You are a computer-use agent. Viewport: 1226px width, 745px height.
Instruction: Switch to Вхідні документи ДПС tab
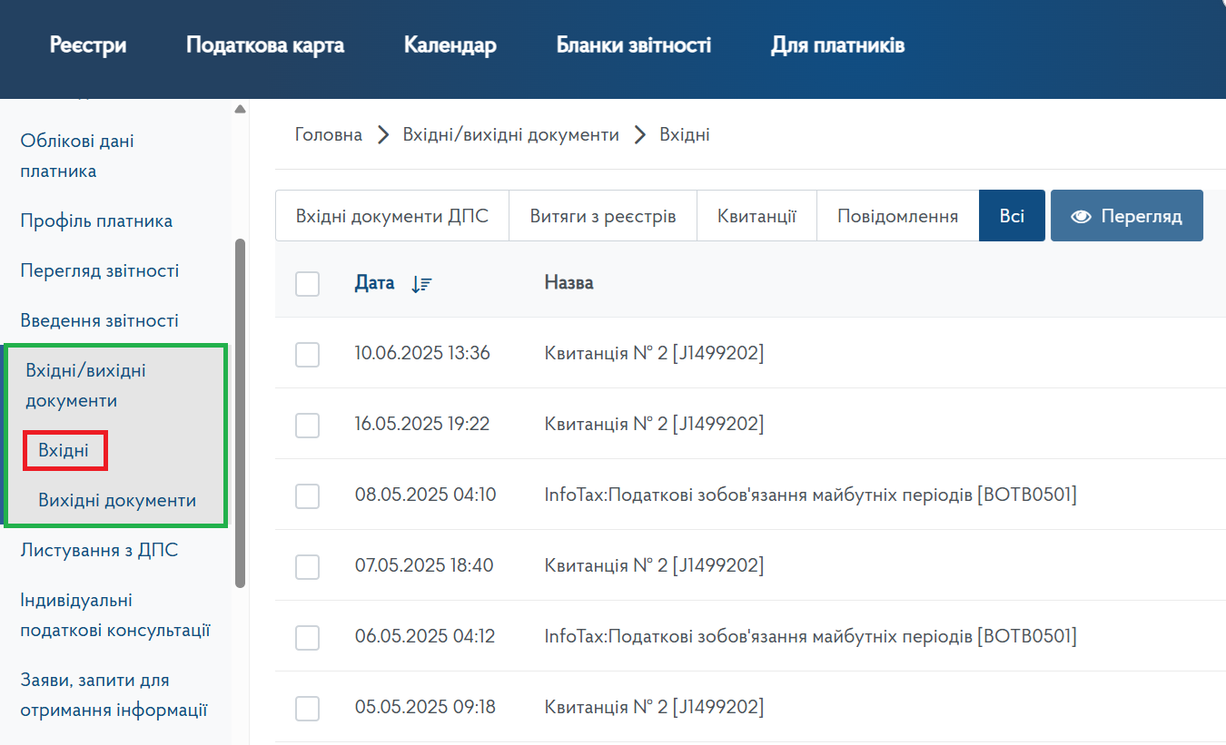392,217
